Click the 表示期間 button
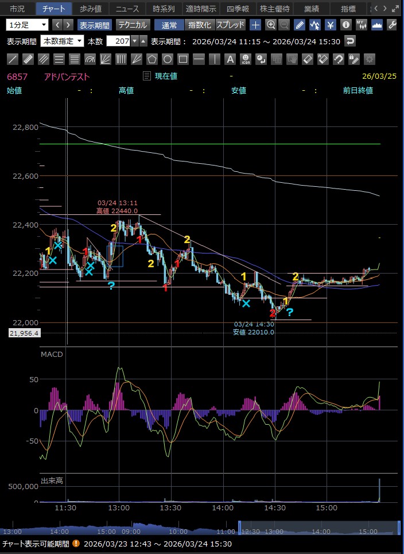Screen dimensions: 404x554 click(95, 25)
